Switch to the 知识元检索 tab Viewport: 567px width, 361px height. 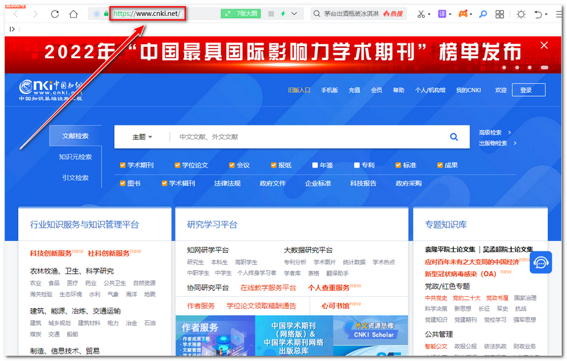coord(75,157)
